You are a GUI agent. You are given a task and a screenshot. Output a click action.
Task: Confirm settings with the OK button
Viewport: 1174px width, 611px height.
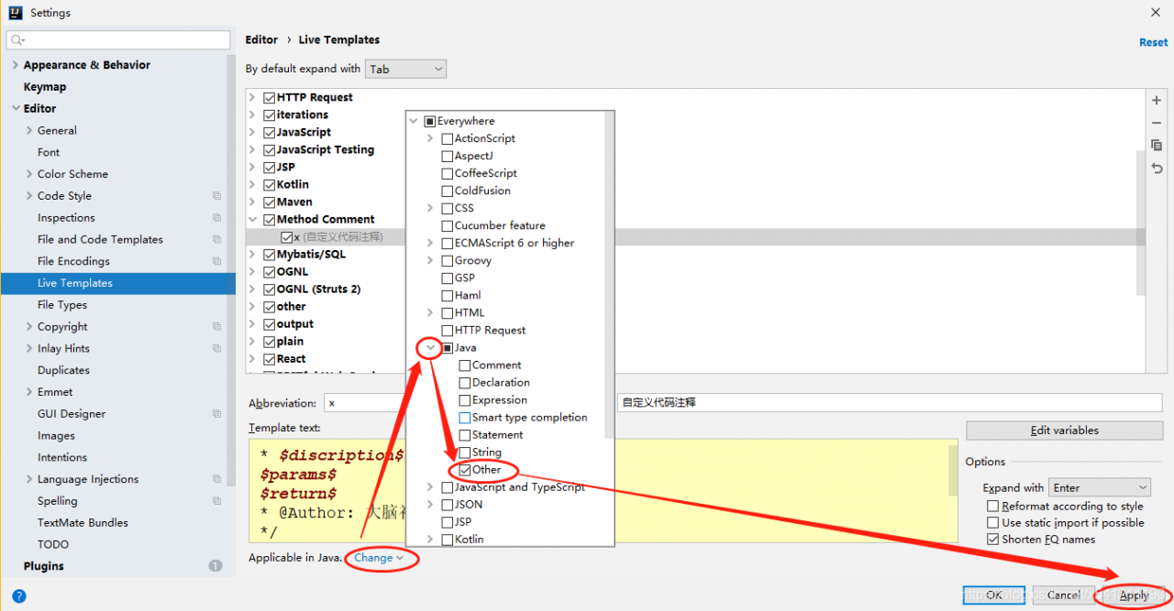coord(994,595)
